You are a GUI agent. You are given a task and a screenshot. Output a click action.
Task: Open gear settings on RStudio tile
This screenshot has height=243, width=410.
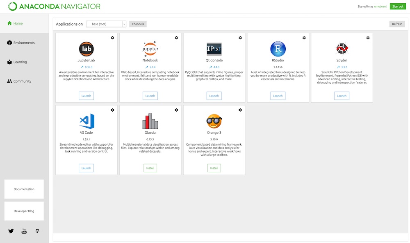304,38
